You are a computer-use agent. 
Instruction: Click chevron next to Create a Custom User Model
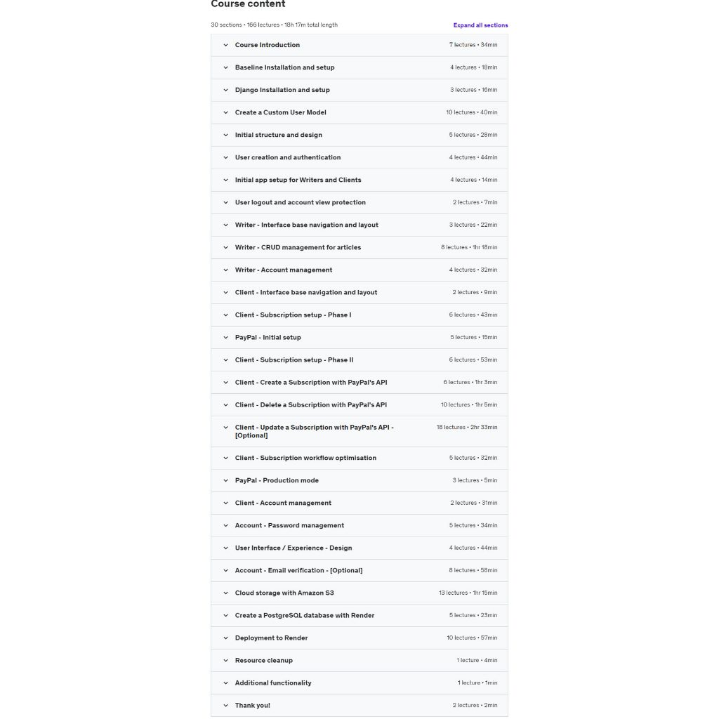coord(226,112)
